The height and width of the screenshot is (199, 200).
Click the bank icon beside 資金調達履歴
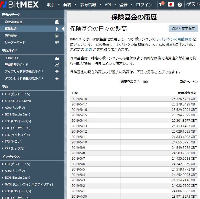(57, 22)
